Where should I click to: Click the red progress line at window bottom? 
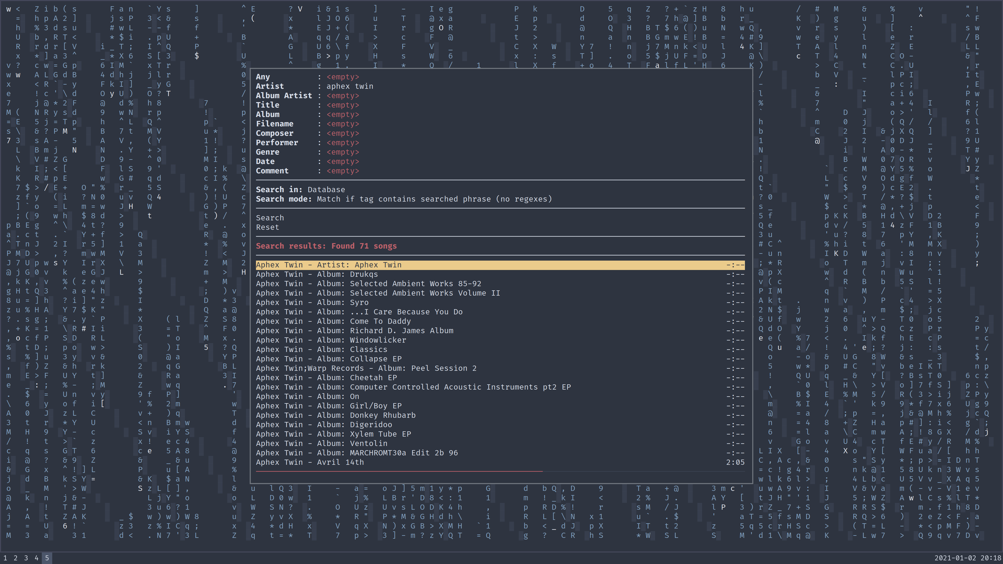[x=399, y=471]
